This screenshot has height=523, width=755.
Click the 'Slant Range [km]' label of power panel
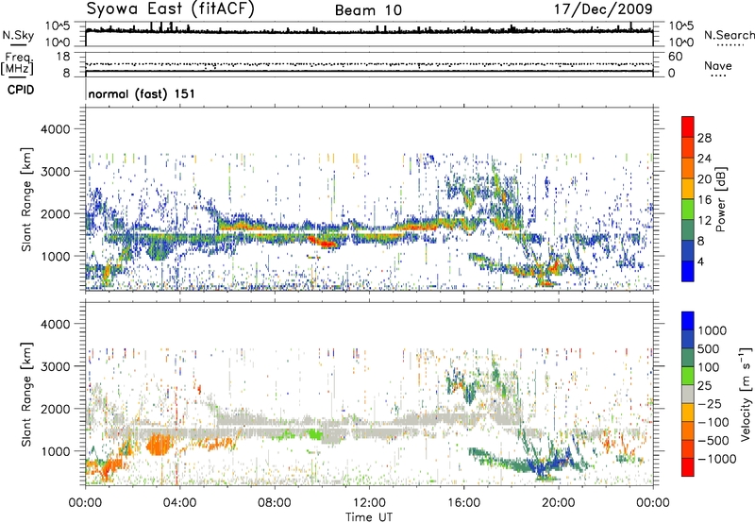tap(26, 199)
